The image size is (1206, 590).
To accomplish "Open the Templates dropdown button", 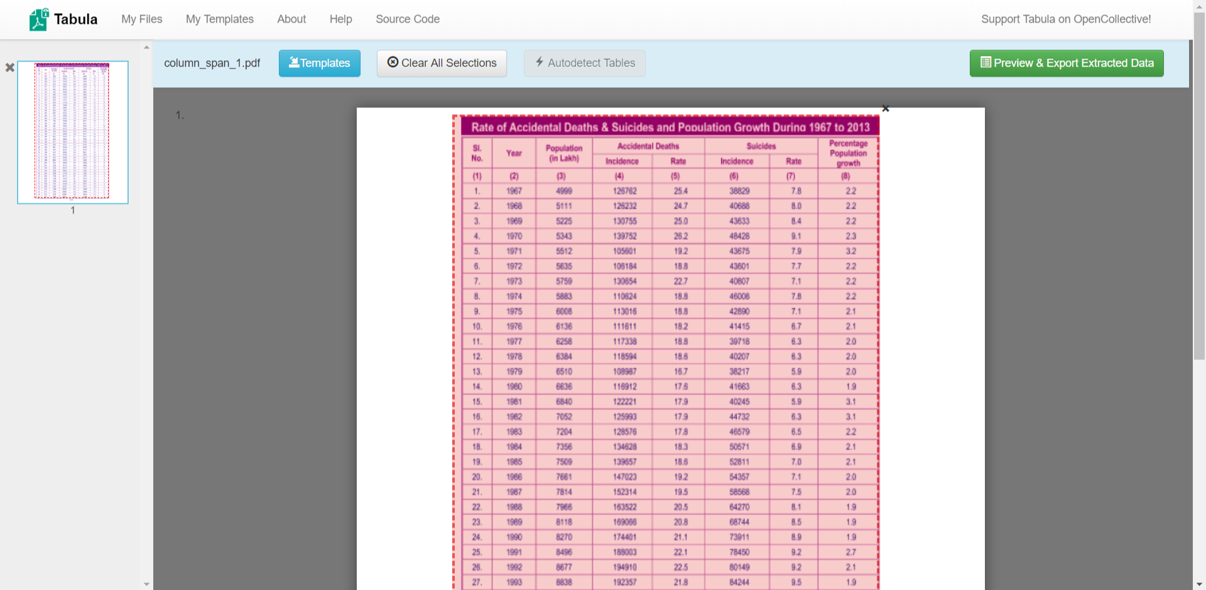I will (x=319, y=63).
